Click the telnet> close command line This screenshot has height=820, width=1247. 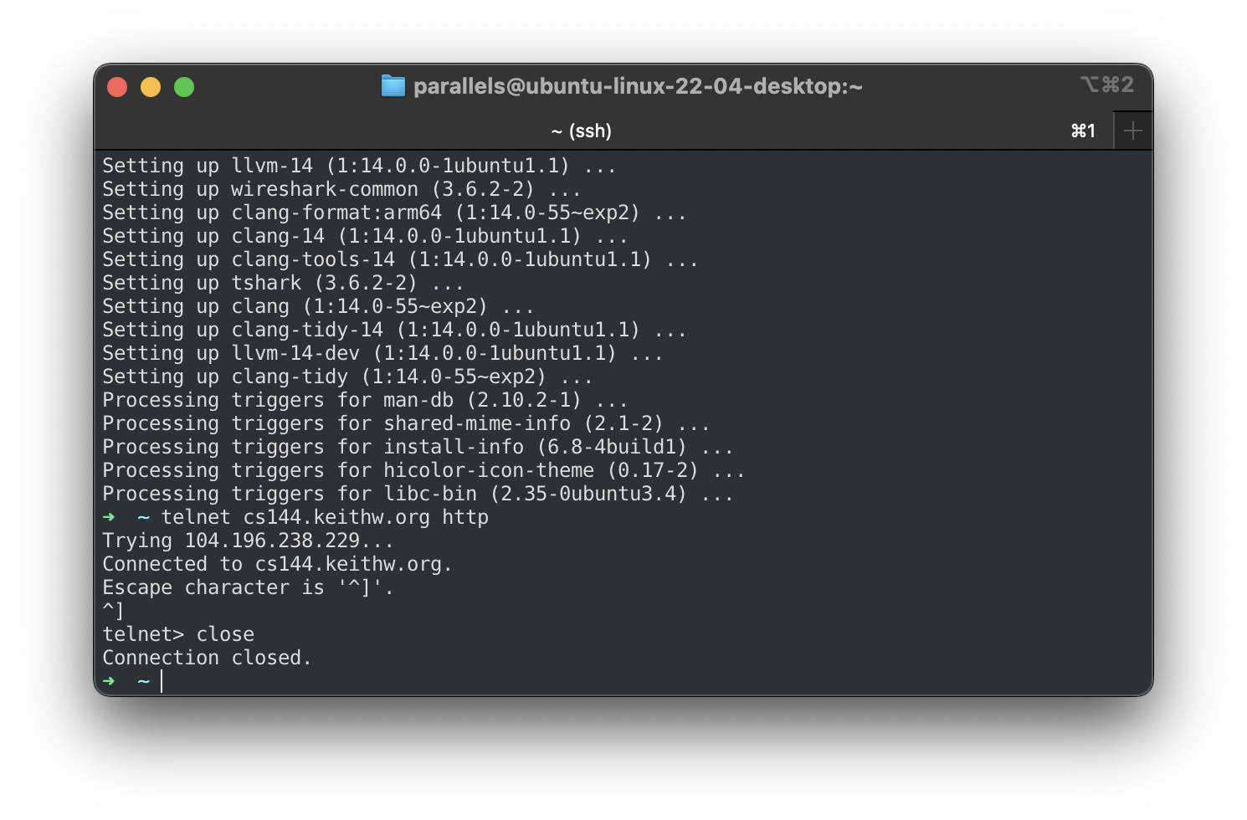click(178, 633)
